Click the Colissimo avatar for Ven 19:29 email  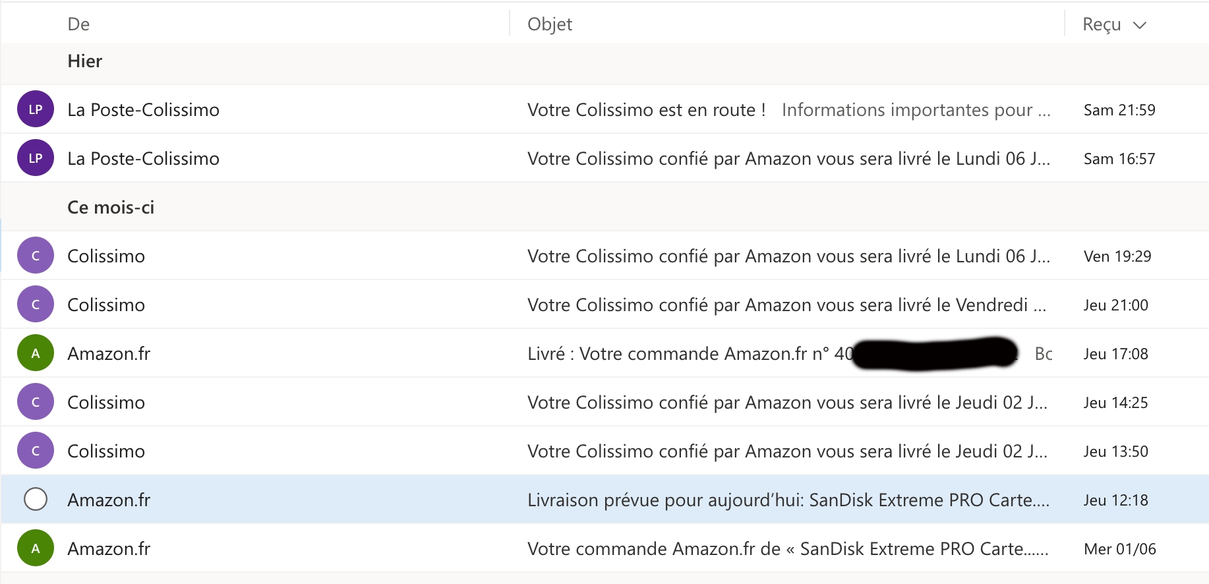point(36,256)
